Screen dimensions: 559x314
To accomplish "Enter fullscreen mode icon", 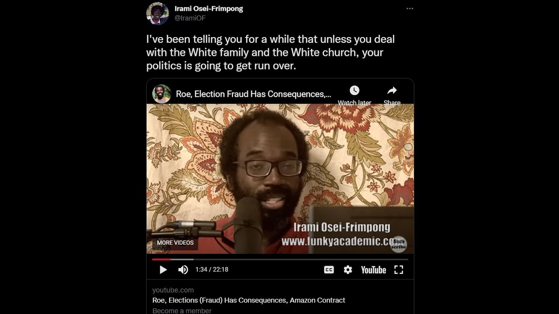I will tap(399, 270).
